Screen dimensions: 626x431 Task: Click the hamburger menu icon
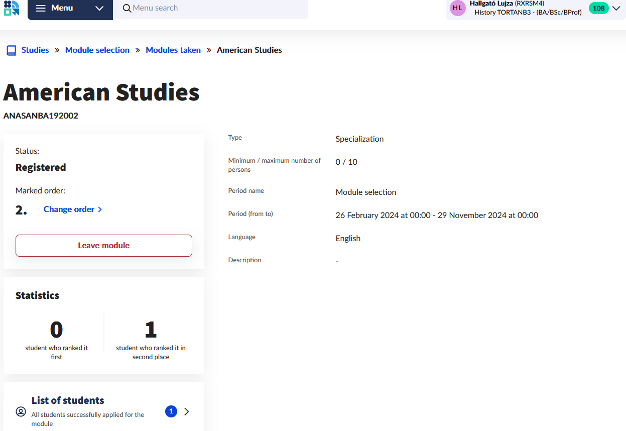[41, 9]
